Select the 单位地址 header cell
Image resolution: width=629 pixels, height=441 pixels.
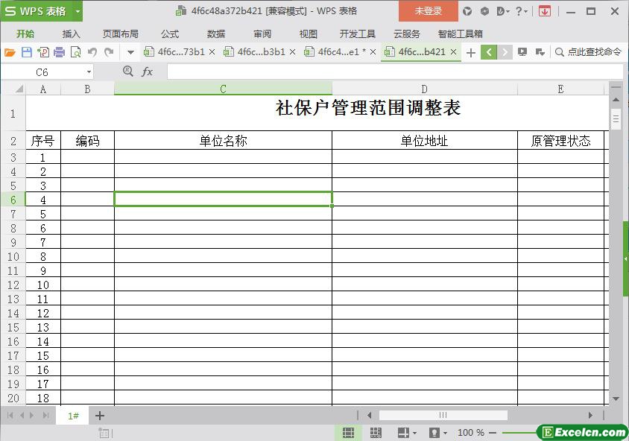[x=424, y=141]
